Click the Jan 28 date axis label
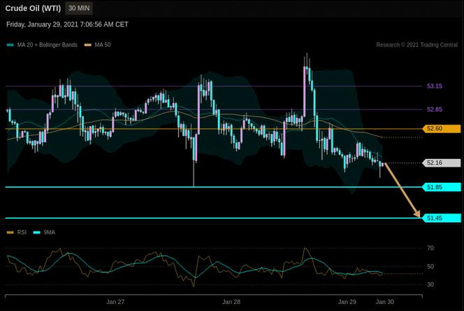Image resolution: width=464 pixels, height=311 pixels. point(231,302)
